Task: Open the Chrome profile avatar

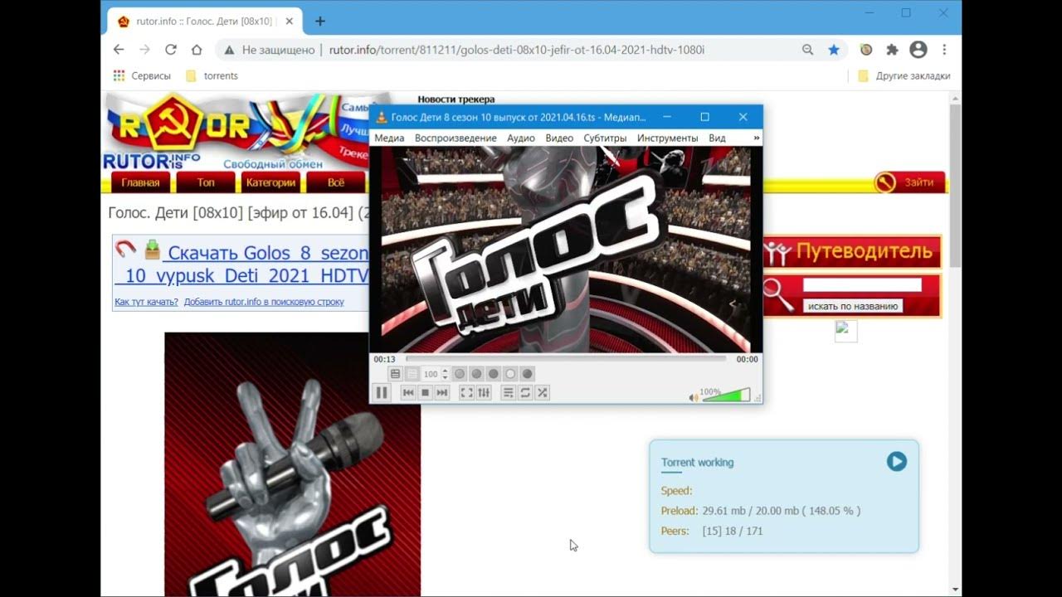Action: (x=918, y=50)
